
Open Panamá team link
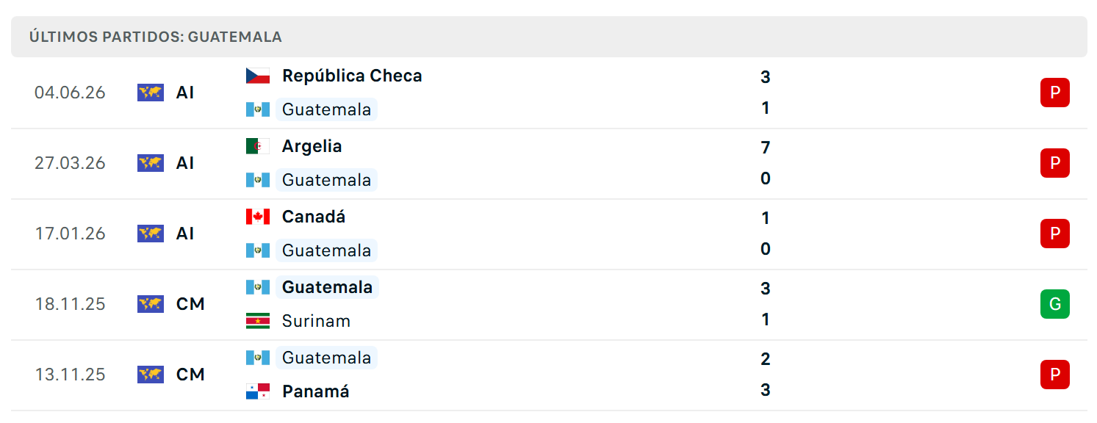316,391
